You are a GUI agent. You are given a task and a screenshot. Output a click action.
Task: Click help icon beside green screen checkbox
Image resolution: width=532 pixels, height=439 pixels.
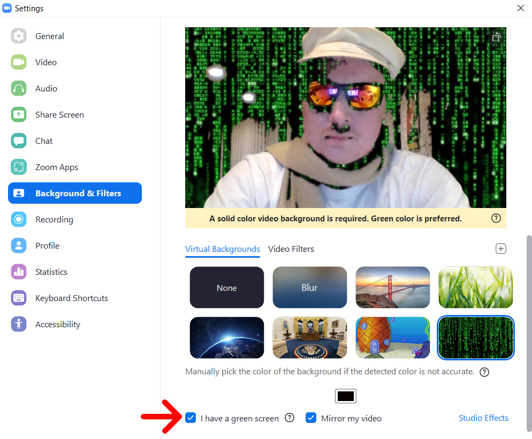click(290, 418)
